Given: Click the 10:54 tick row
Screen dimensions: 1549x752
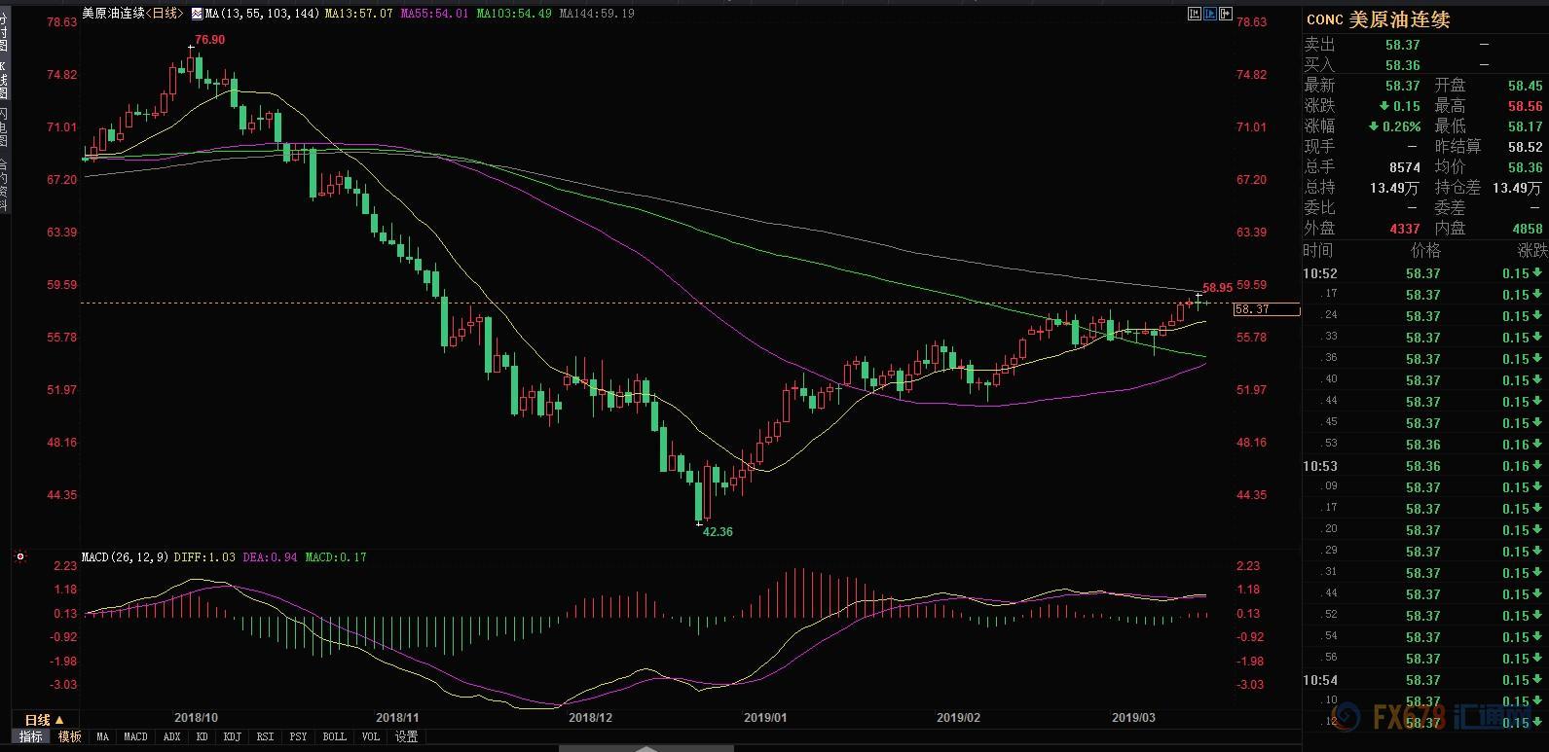Looking at the screenshot, I should coord(1425,680).
